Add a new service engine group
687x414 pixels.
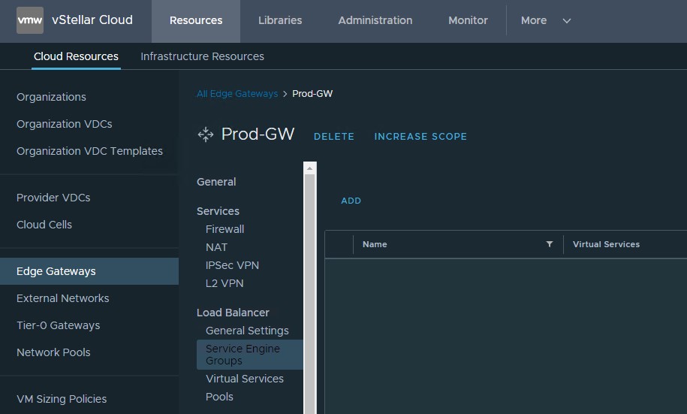click(351, 201)
